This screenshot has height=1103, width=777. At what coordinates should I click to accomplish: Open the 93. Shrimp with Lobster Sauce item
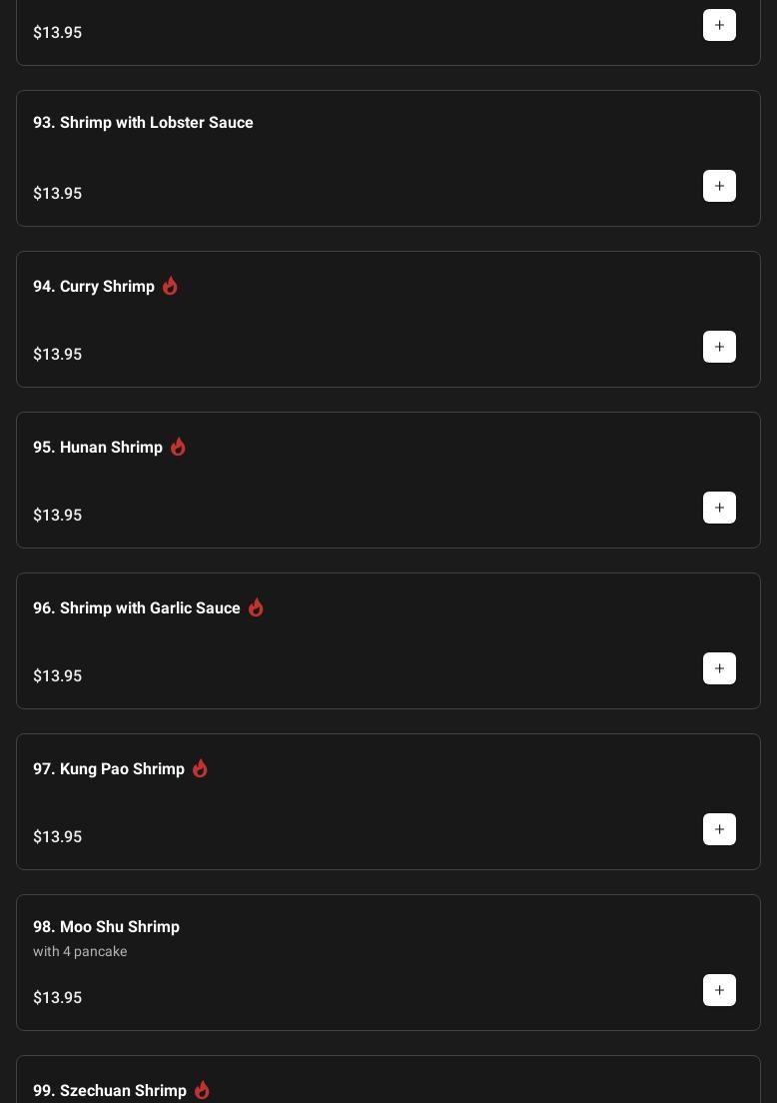pyautogui.click(x=143, y=122)
